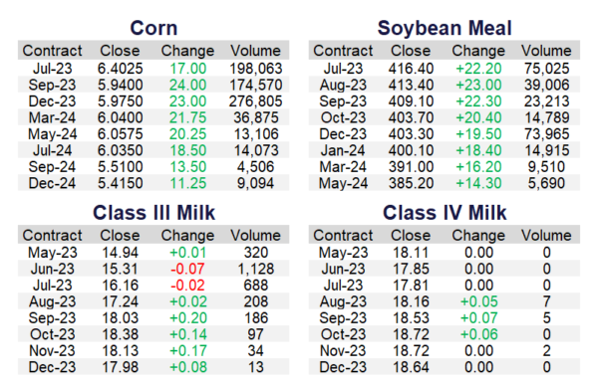
Task: Click the Class III Sep-23 close 18.03
Action: click(x=121, y=318)
